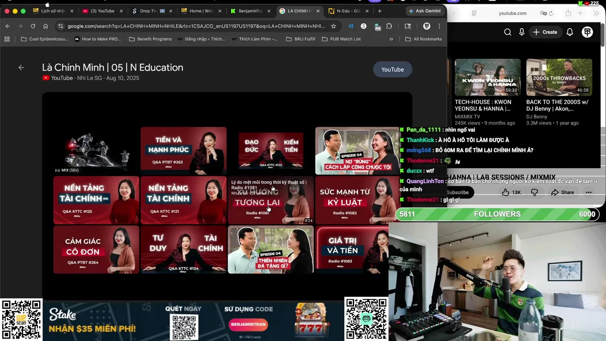
Task: Click Safari's youtube.com address field
Action: click(512, 13)
